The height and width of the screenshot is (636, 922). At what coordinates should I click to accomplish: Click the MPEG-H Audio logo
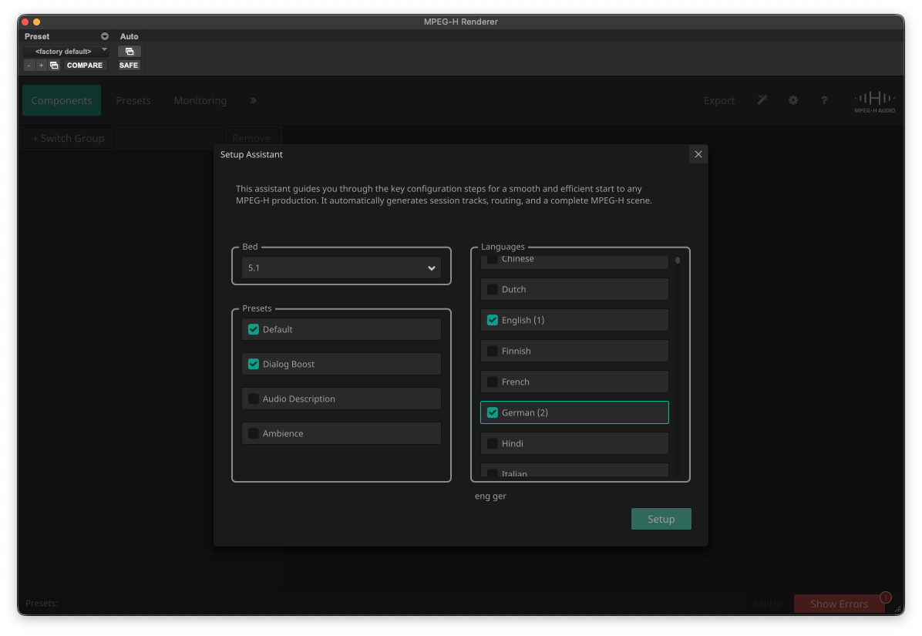875,102
